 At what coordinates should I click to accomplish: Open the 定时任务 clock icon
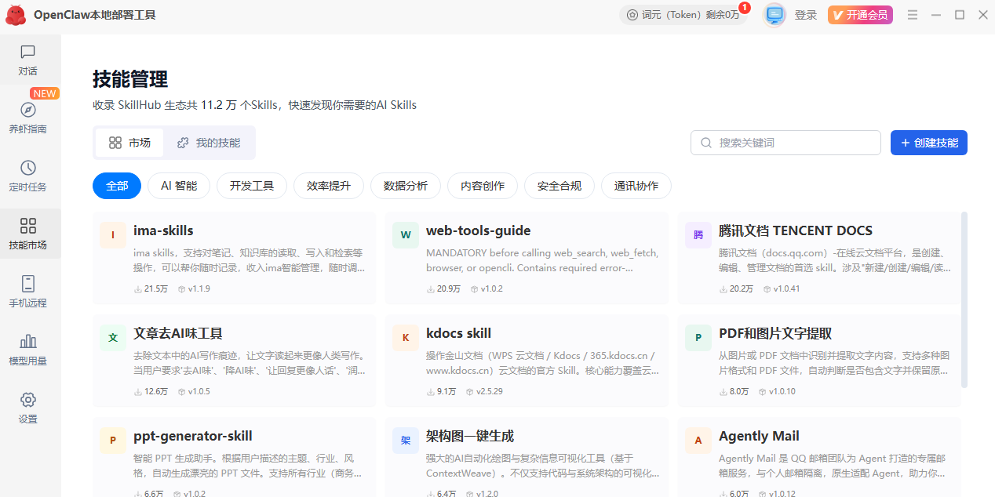tap(28, 169)
